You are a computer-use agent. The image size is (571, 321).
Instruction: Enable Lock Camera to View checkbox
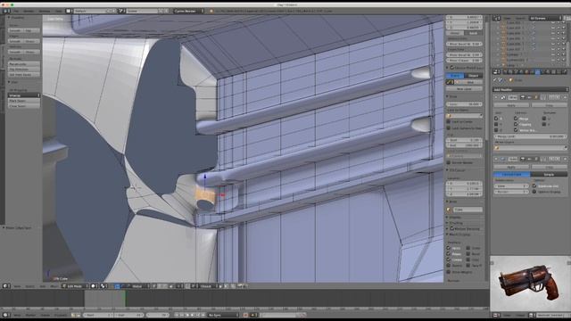[x=449, y=128]
